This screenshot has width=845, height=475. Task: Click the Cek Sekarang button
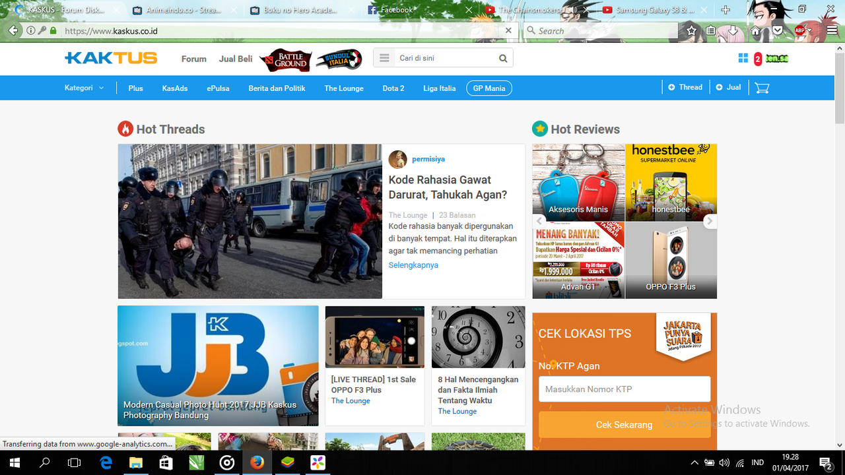point(625,425)
